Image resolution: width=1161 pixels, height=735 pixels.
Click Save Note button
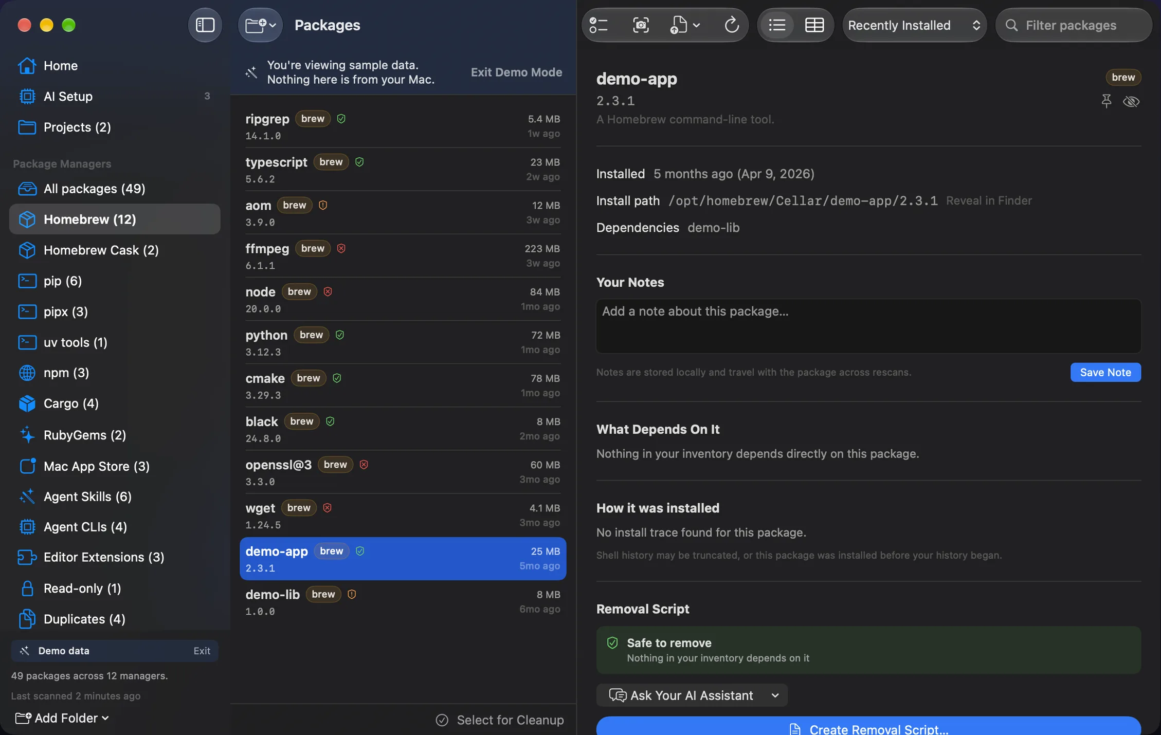[1105, 372]
